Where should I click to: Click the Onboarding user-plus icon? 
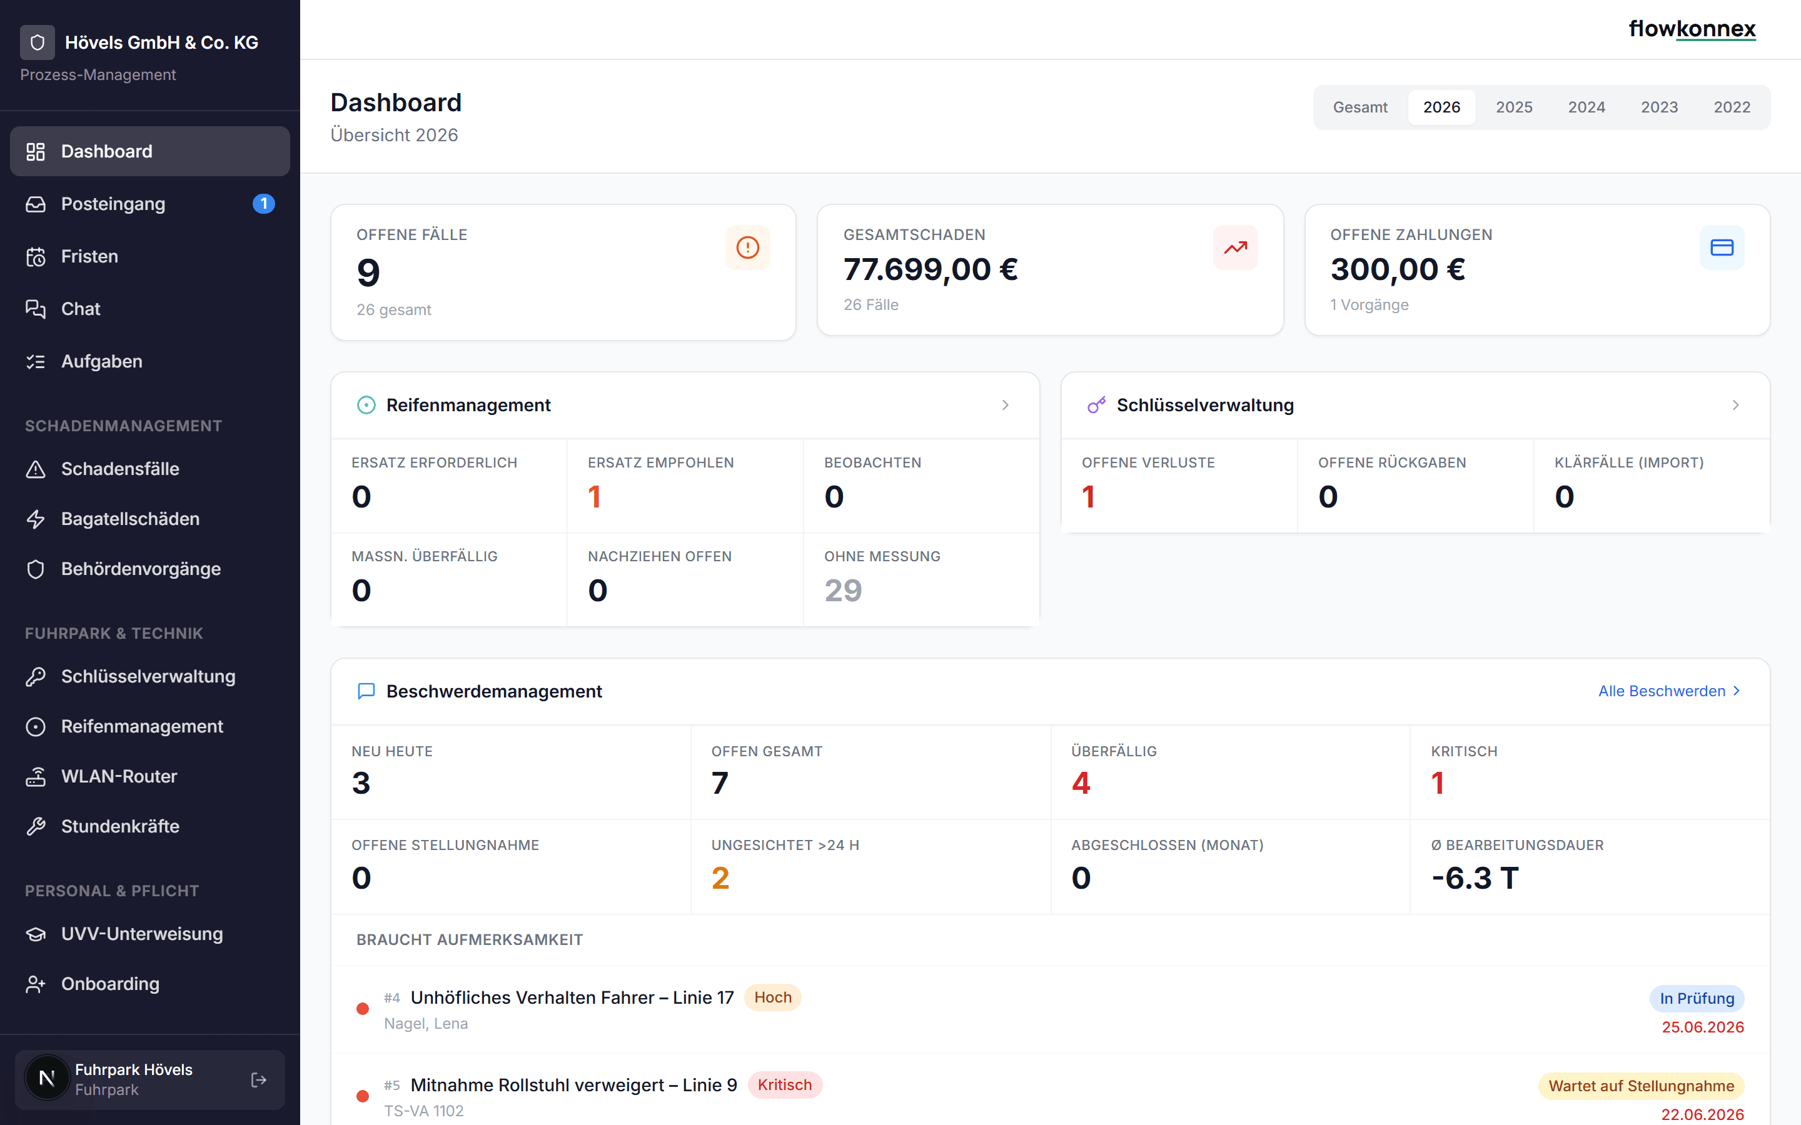click(36, 984)
